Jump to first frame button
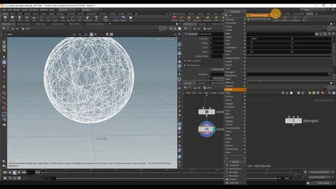 point(5,172)
